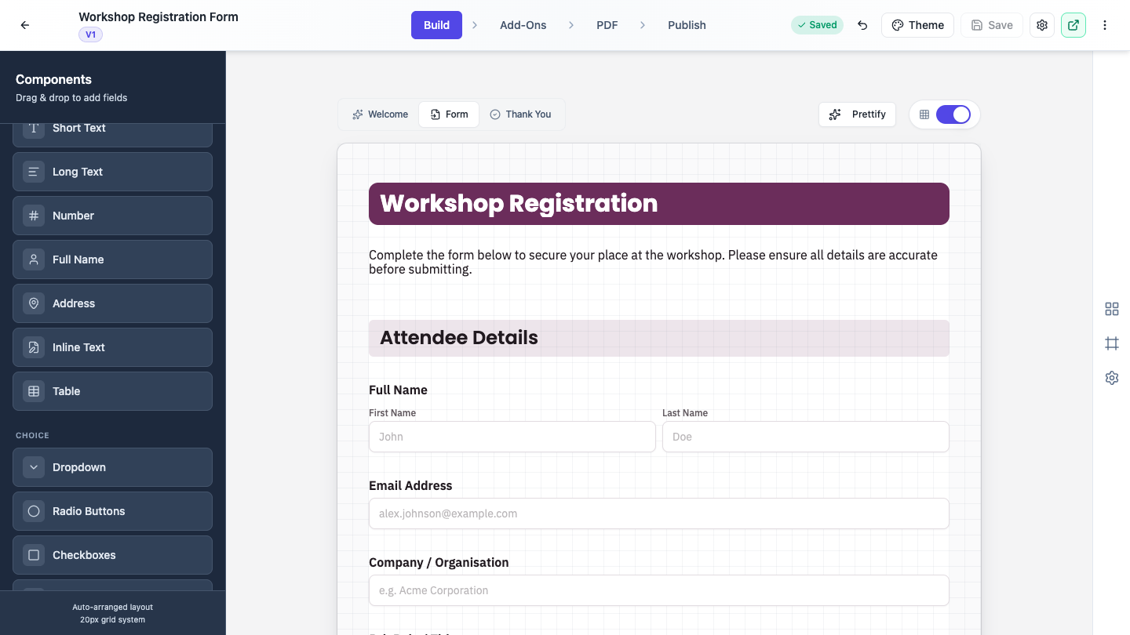The image size is (1130, 635).
Task: Click the undo arrow icon
Action: click(862, 25)
